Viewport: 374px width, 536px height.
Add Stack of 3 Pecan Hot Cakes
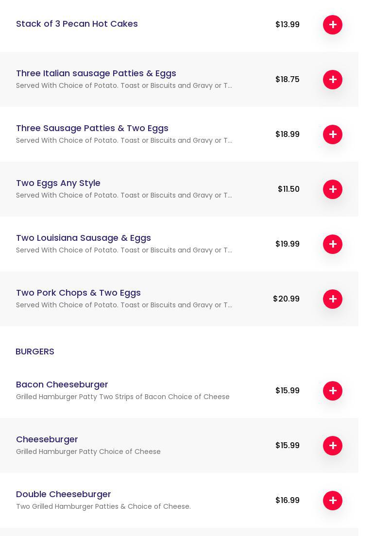point(333,25)
